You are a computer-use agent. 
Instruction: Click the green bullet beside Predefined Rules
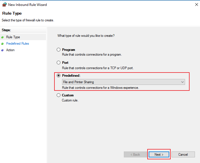pos(3,44)
